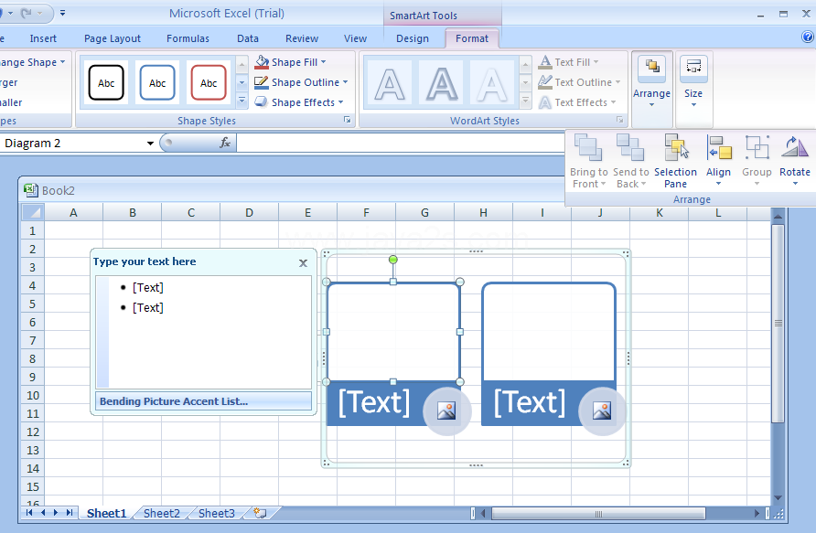
Task: Apply the first WordArt letter style
Action: (x=390, y=83)
